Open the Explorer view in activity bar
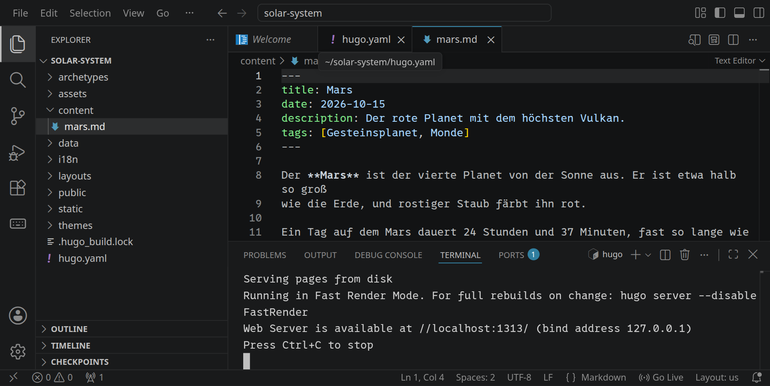 pyautogui.click(x=17, y=44)
